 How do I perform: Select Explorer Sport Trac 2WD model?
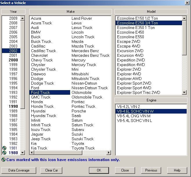coord(138,92)
